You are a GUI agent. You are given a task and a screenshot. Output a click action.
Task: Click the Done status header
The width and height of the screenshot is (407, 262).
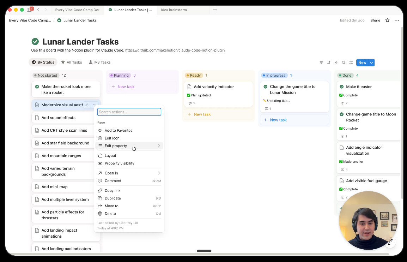point(345,75)
